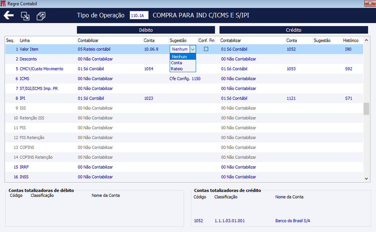This screenshot has width=376, height=232.
Task: Select the Valor Item row label
Action: (29, 49)
